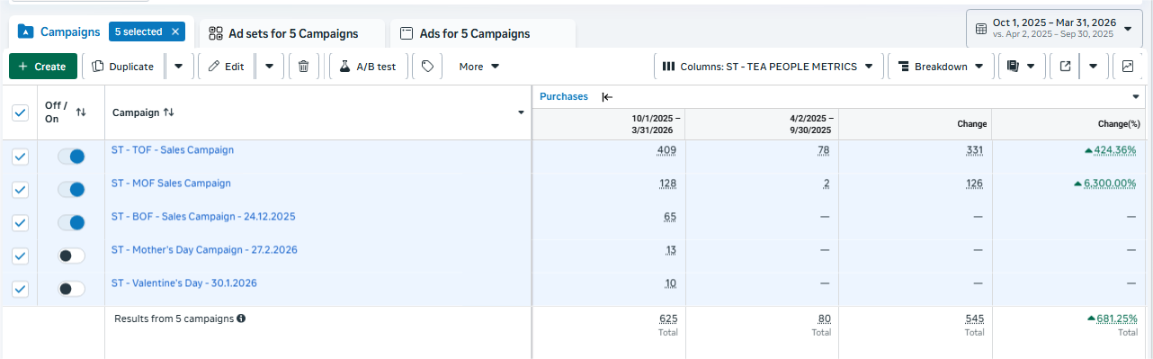This screenshot has height=359, width=1153.
Task: Uncheck the ST - BOF - Sales Campaign checkbox
Action: pyautogui.click(x=20, y=222)
